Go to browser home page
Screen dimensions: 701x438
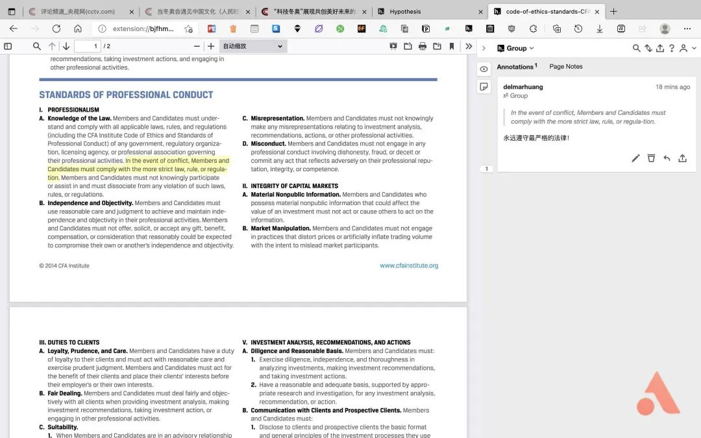click(78, 29)
